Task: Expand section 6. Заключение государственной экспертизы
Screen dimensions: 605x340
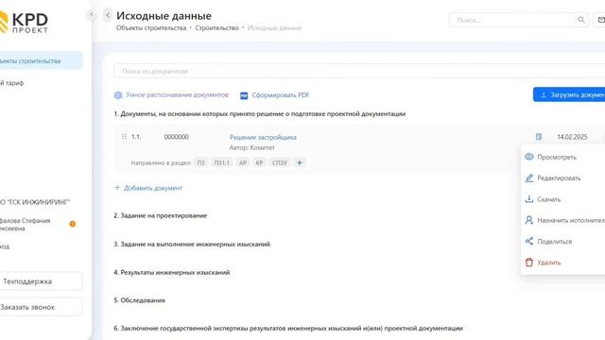Action: coord(287,328)
